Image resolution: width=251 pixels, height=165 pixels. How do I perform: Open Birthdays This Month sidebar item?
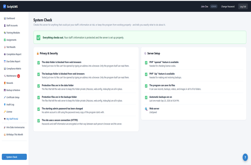(x=14, y=135)
